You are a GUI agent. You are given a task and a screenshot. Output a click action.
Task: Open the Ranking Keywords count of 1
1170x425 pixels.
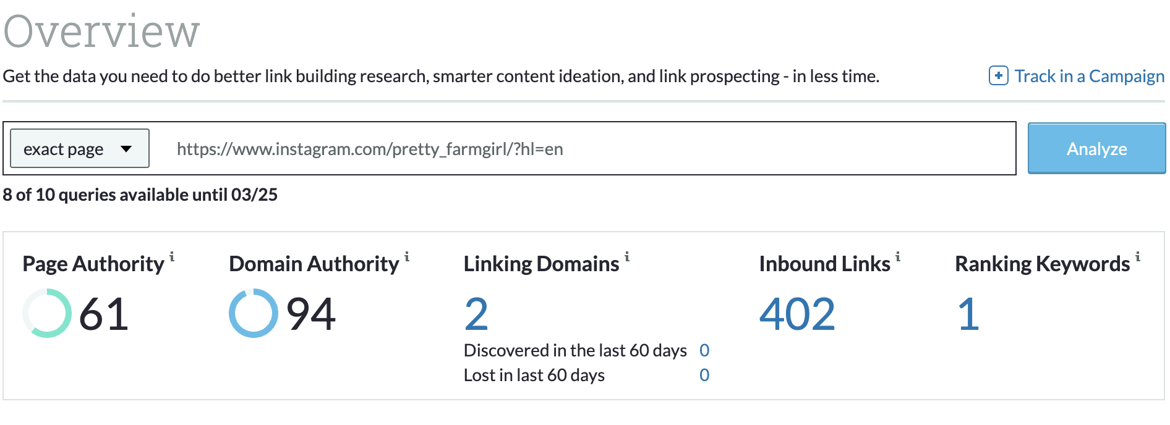point(968,314)
